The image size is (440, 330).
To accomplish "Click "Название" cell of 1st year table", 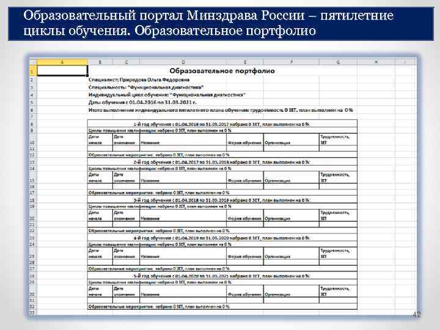I will click(183, 140).
